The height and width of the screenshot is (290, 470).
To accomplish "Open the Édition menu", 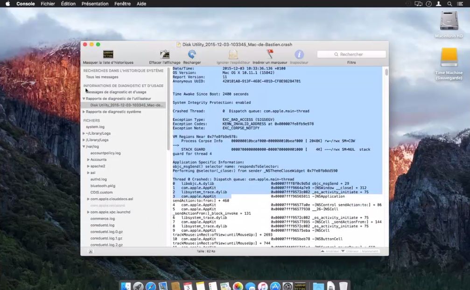I will 68,4.
